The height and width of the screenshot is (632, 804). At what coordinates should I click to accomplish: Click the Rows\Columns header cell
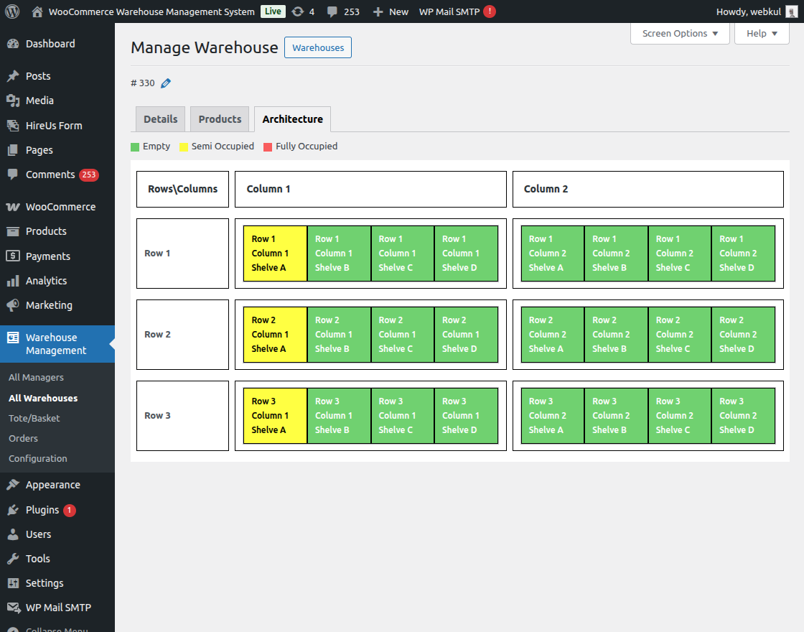(x=182, y=190)
